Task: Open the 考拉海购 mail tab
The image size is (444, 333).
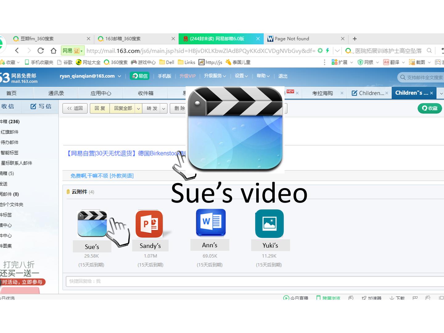Action: pyautogui.click(x=322, y=93)
